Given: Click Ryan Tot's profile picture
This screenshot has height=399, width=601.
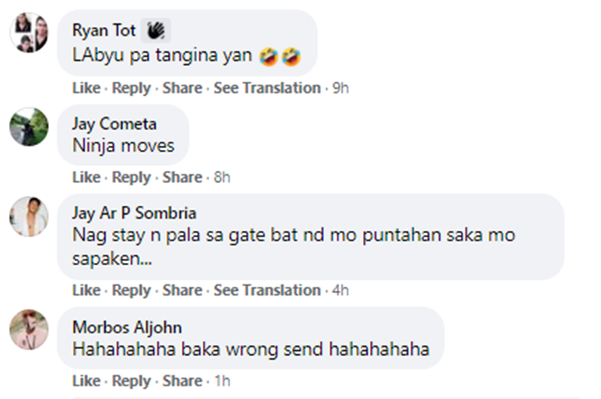Looking at the screenshot, I should [29, 33].
